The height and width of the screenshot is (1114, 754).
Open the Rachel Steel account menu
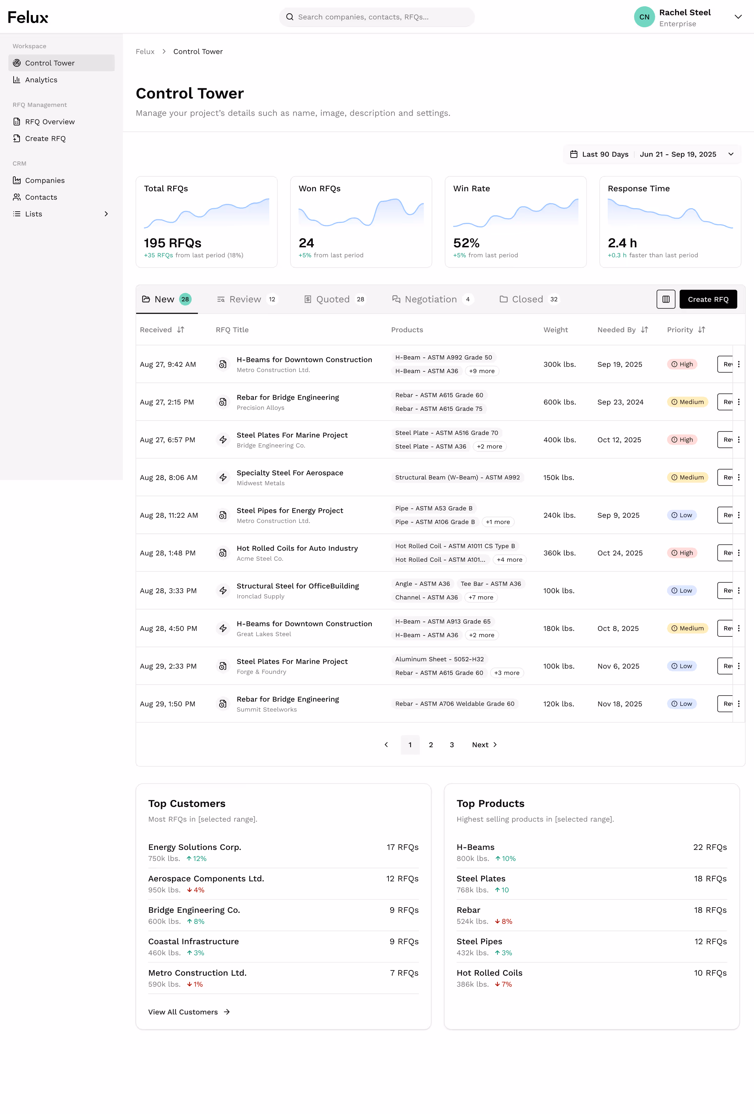[738, 17]
